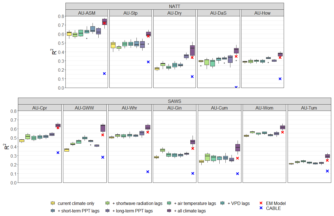Click the '+ long-term PPT lags' legend label
334x216 pixels.
pos(132,211)
